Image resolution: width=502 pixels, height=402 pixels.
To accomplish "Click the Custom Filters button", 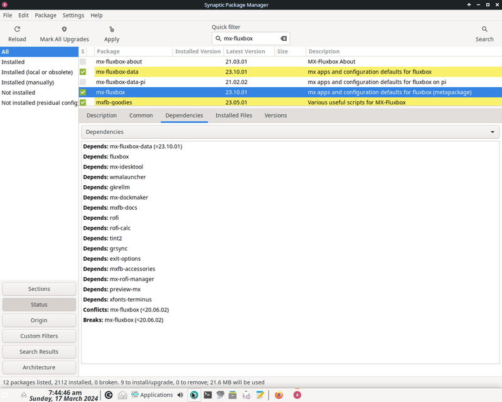I will [39, 336].
